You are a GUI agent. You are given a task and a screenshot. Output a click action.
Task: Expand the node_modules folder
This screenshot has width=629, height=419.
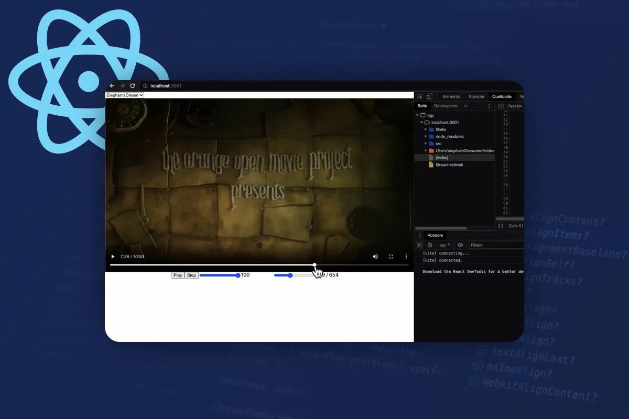[426, 136]
